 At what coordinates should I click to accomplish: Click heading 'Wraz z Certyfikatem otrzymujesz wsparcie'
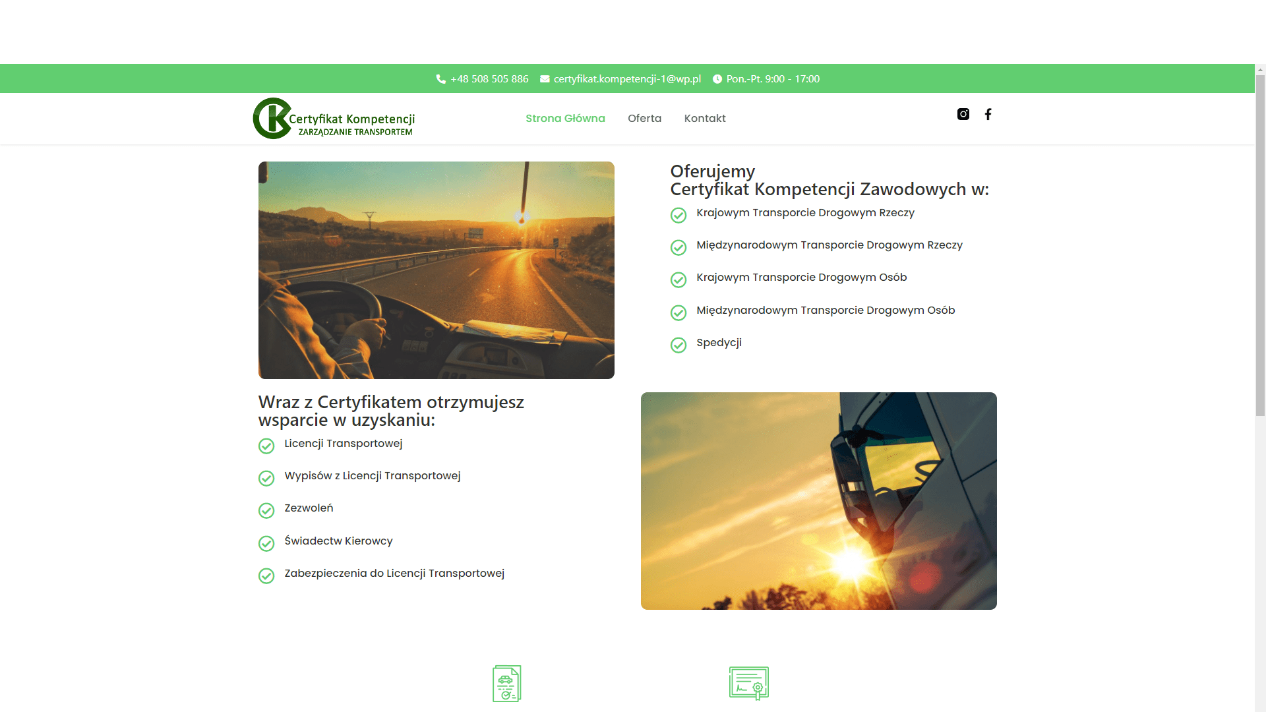[391, 411]
